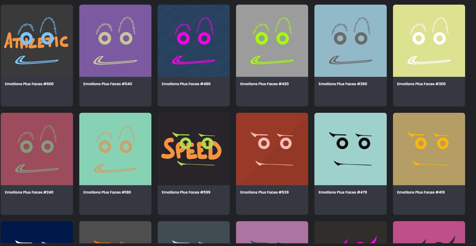This screenshot has width=476, height=246.
Task: Open the Emotions Plus Faces #360 thumbnail
Action: [x=351, y=41]
